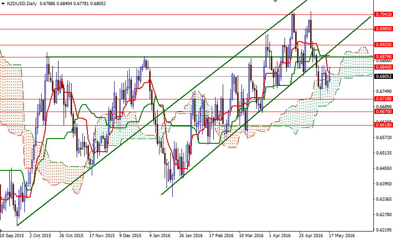393x239 pixels.
Task: Click the 17 Nov 2015 date on time axis
Action: 102,235
